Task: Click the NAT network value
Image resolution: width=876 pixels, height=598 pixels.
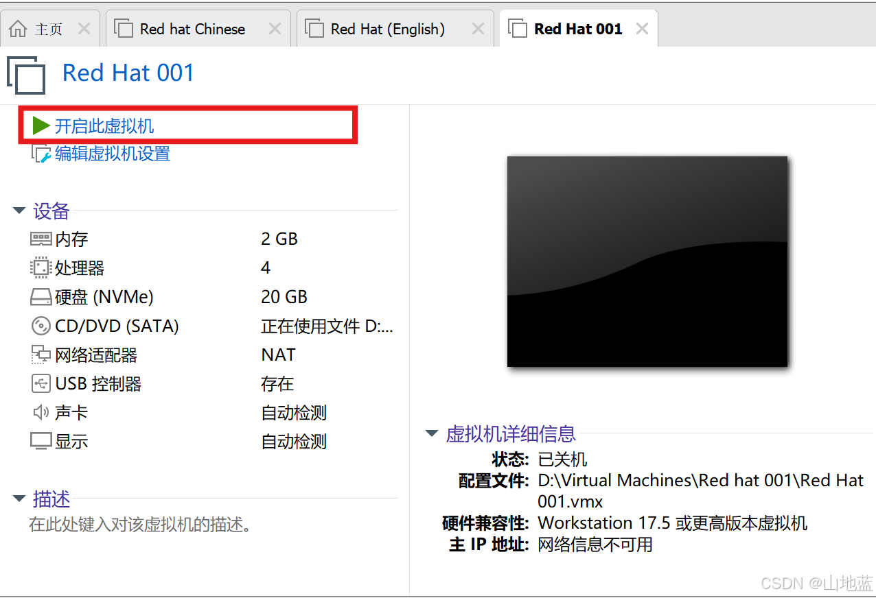Action: 278,355
